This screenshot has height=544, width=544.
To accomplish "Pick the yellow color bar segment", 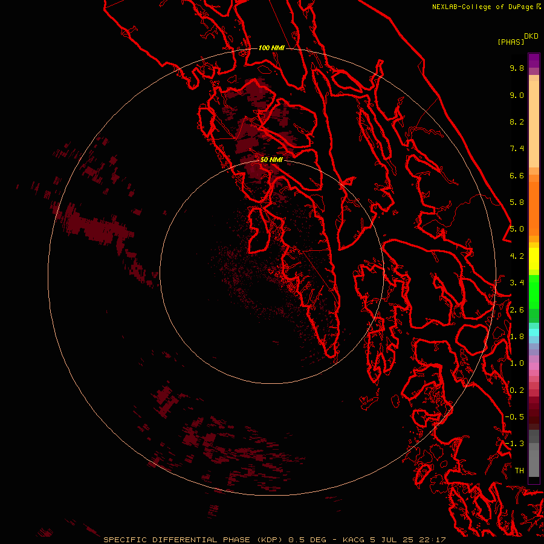I will 534,259.
